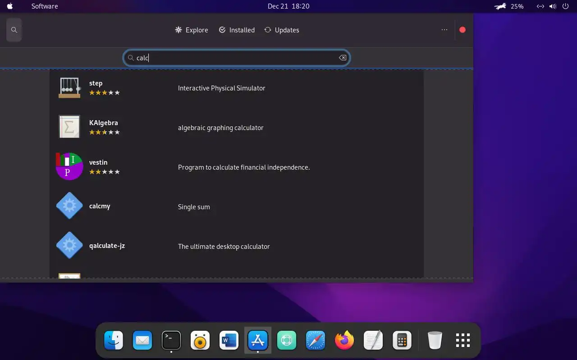577x360 pixels.
Task: Toggle the search button in header
Action: tap(14, 30)
